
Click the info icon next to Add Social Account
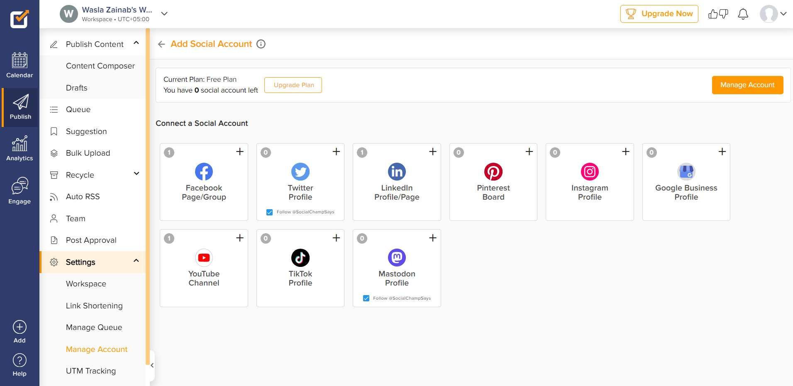[261, 44]
